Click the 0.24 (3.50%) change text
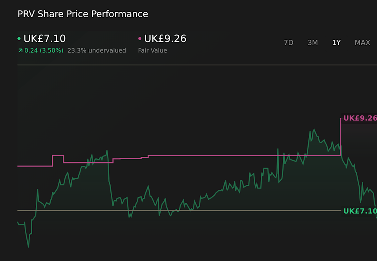The height and width of the screenshot is (261, 377). coord(44,51)
